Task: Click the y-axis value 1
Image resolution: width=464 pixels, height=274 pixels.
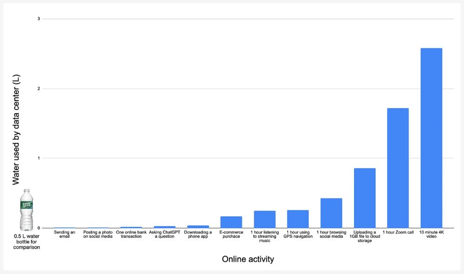Action: [x=39, y=158]
